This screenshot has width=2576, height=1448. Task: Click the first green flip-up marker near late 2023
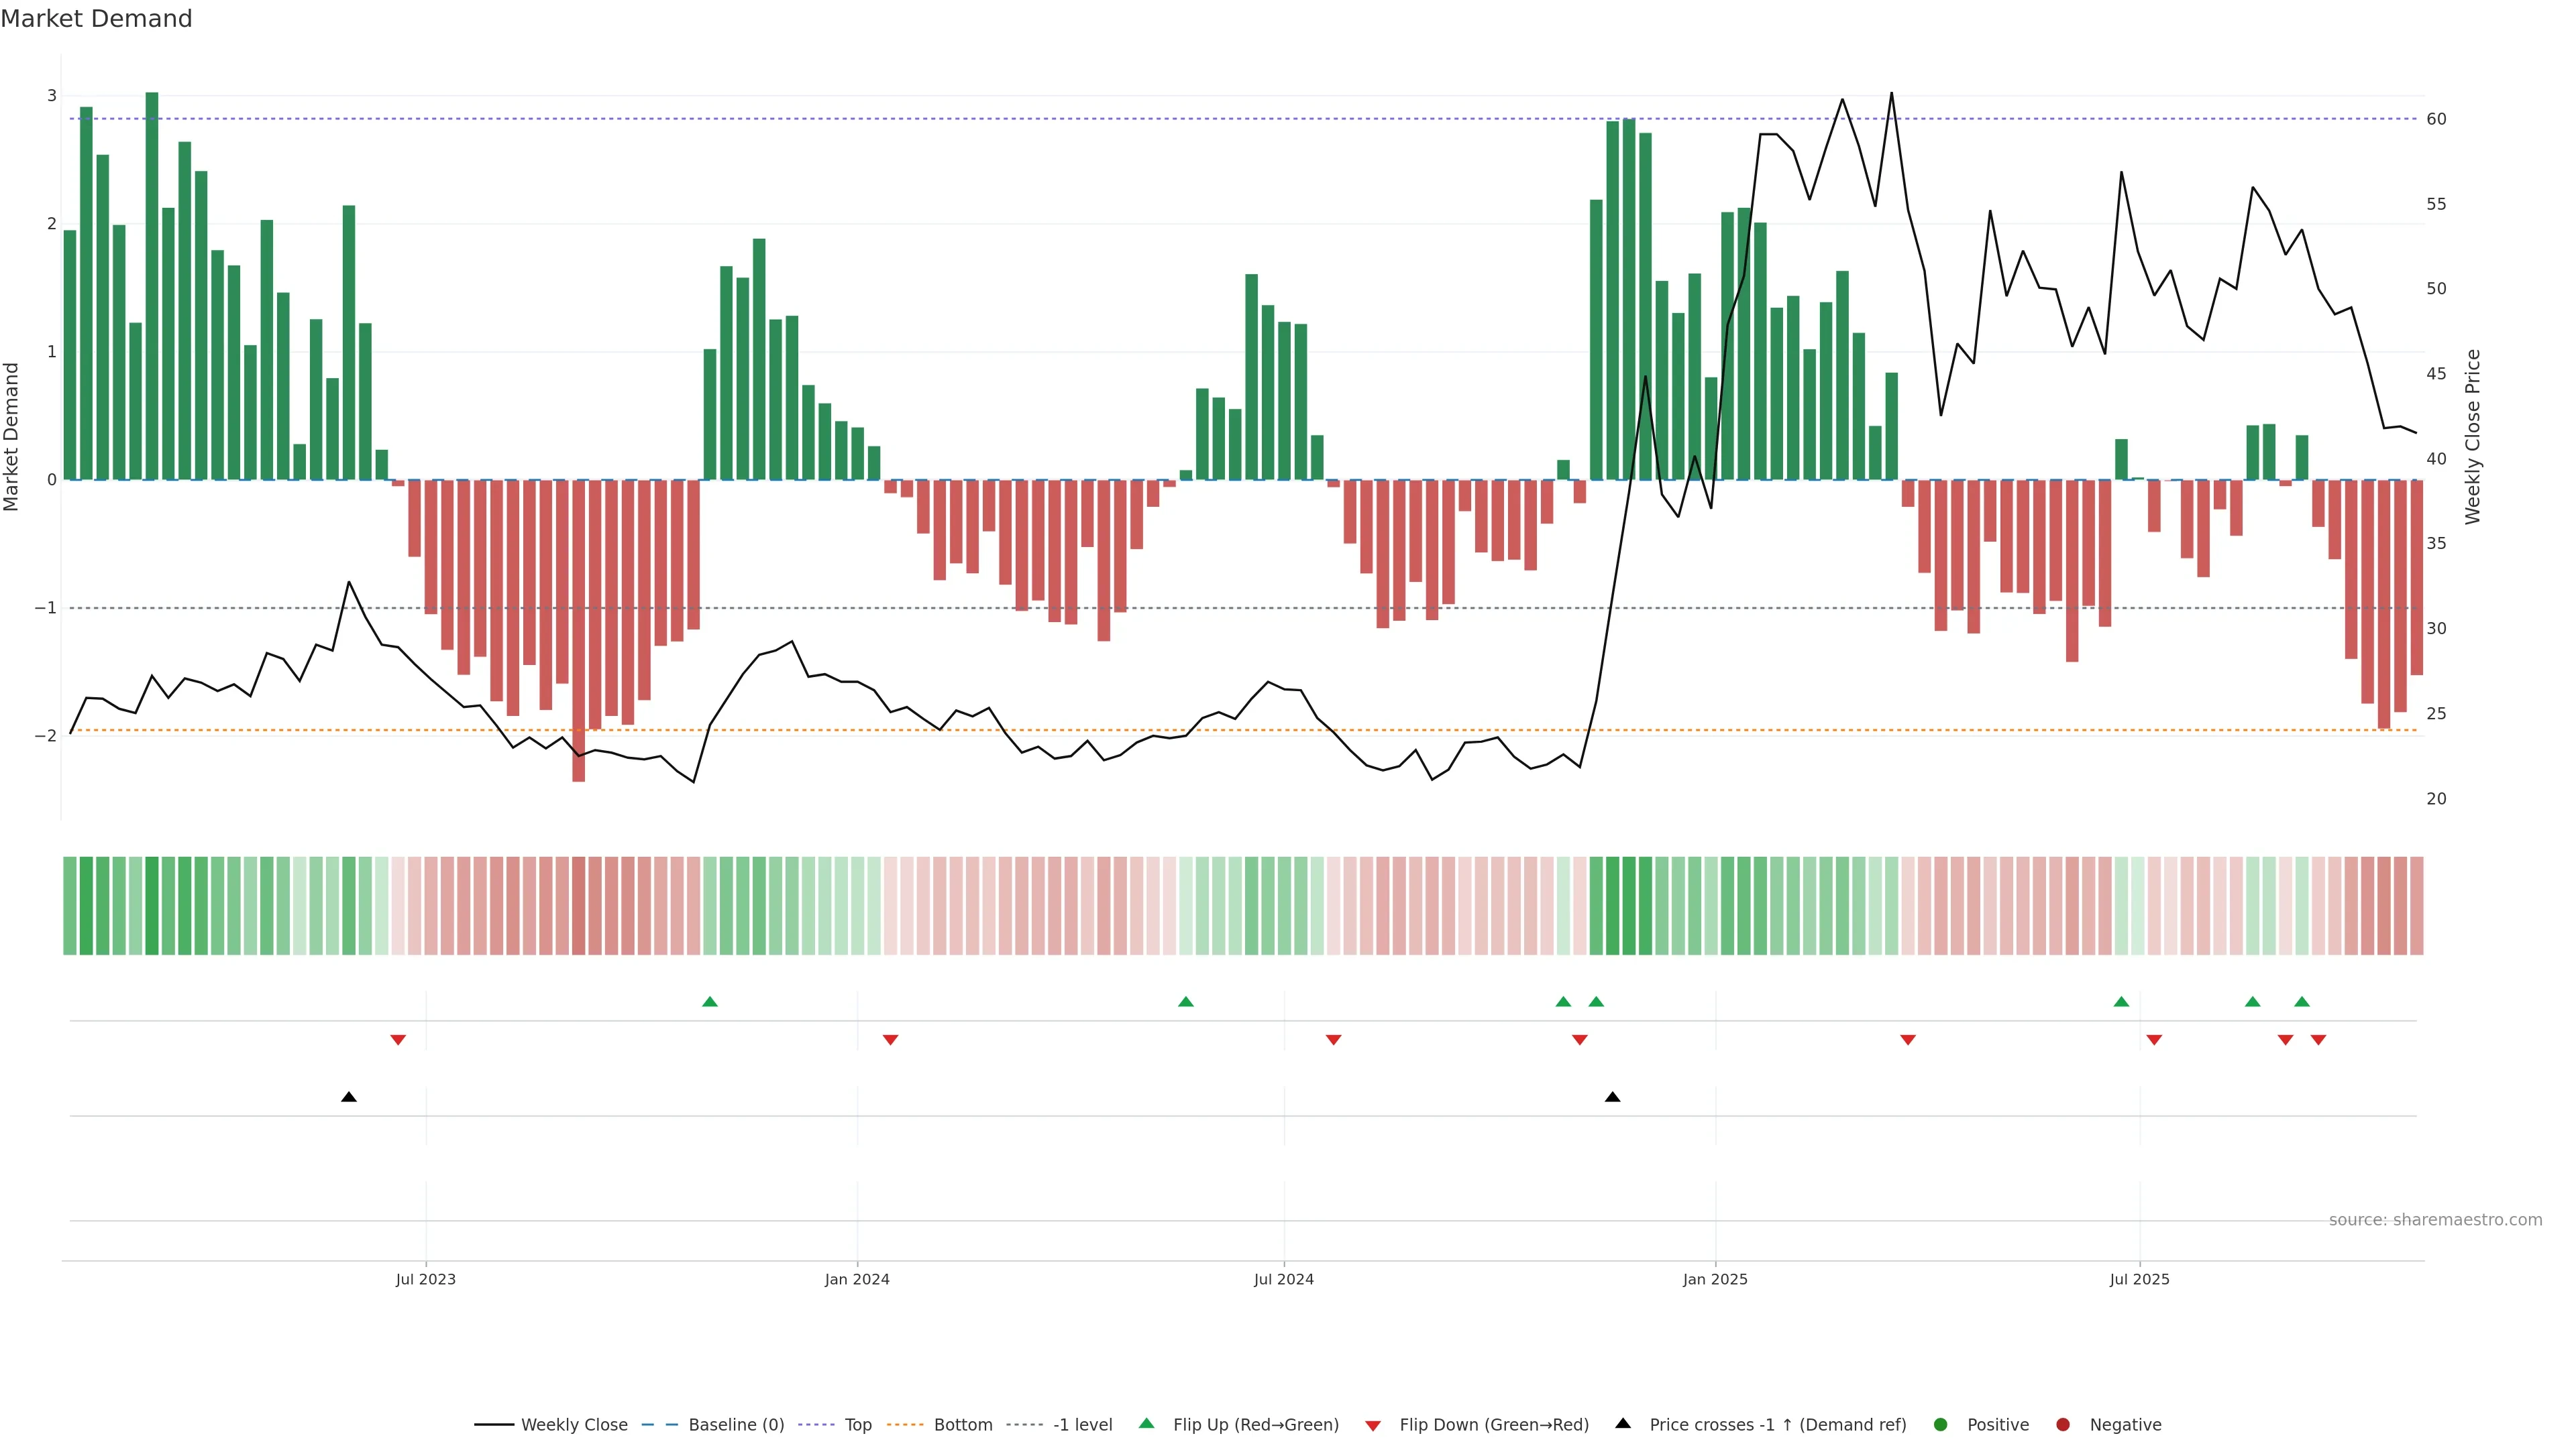pyautogui.click(x=710, y=1002)
